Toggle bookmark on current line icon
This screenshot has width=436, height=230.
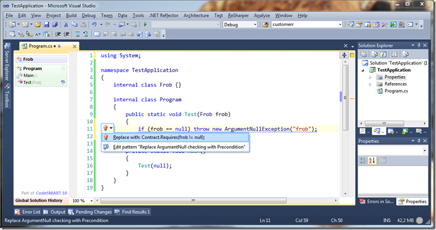click(97, 34)
